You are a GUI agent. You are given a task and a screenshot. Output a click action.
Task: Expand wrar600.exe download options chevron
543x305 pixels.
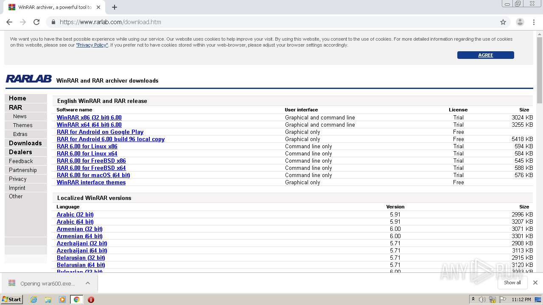coord(88,283)
